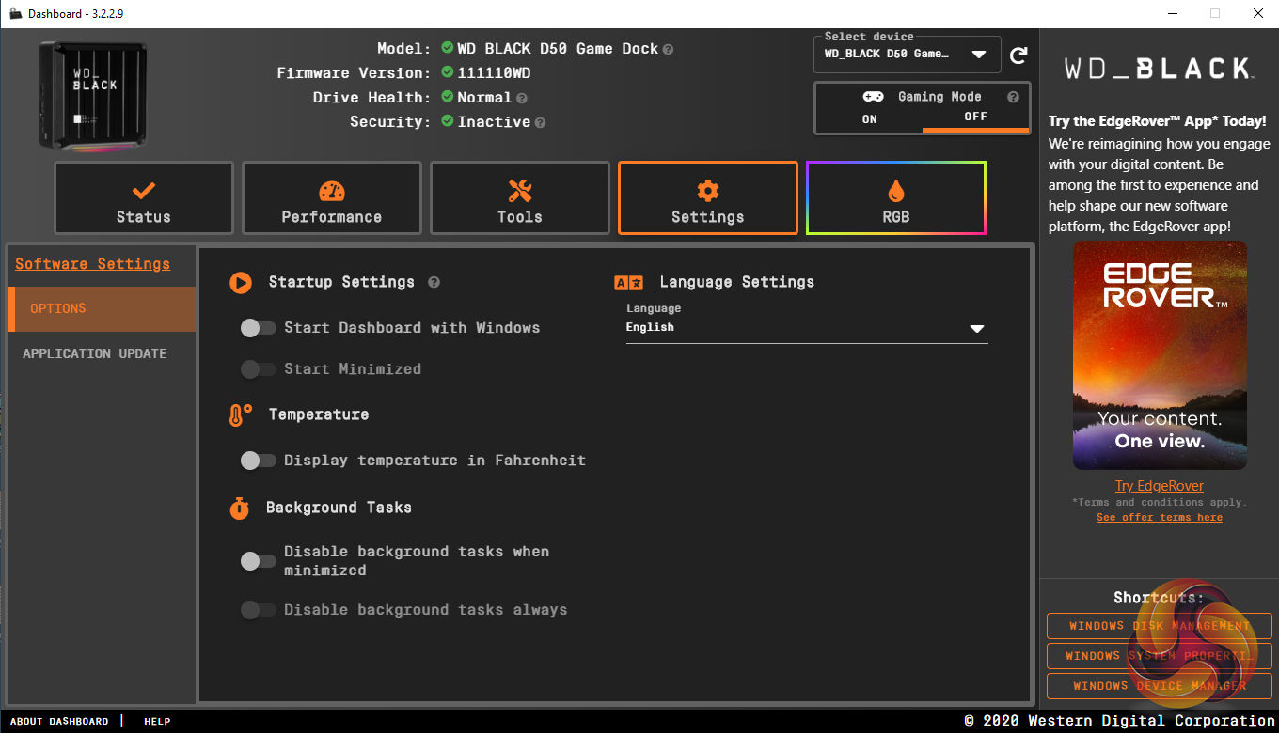Open the Gaming Mode help icon
Viewport: 1279px width, 735px height.
1013,97
